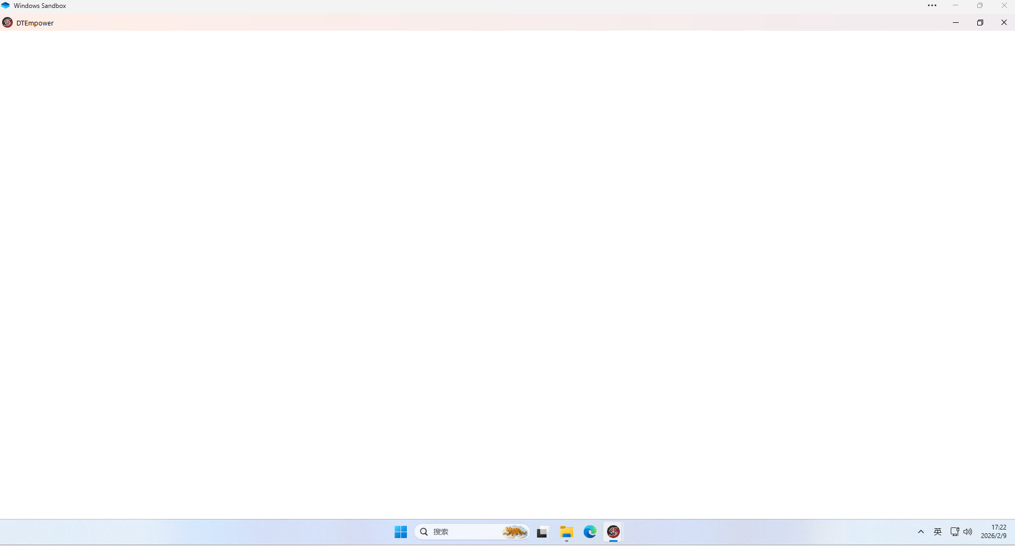Open Task View from the taskbar

click(x=542, y=532)
